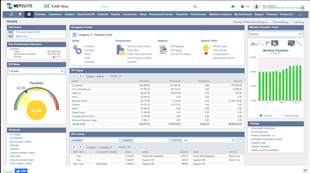Open the Payroll and HR menu
The height and width of the screenshot is (173, 310).
point(86,14)
